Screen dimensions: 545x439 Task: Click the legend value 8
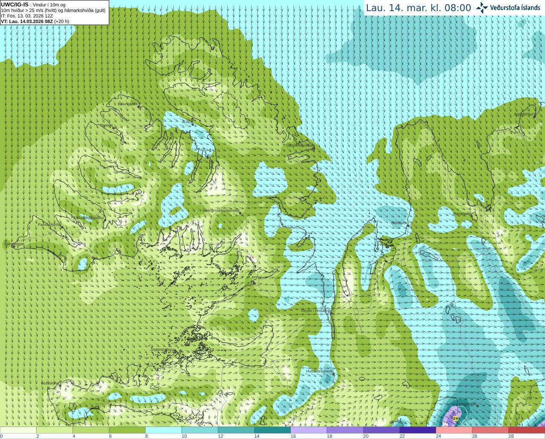146,436
